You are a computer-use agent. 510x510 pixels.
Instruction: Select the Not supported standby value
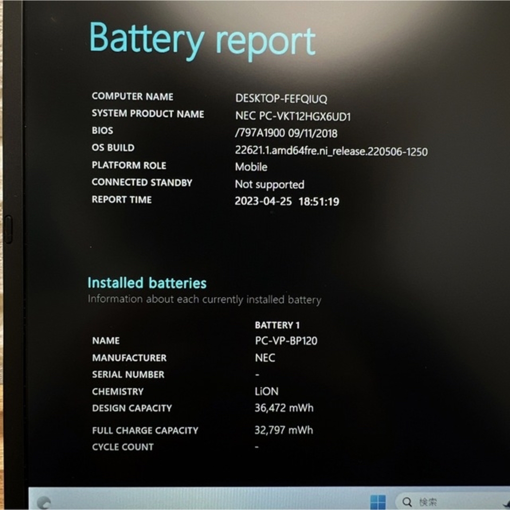(x=270, y=185)
